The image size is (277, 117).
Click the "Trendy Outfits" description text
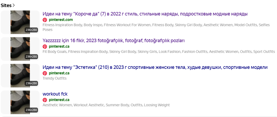point(55,78)
